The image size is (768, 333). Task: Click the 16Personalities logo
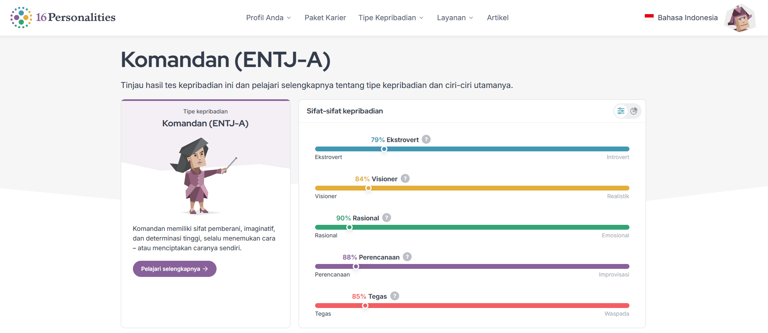[63, 17]
